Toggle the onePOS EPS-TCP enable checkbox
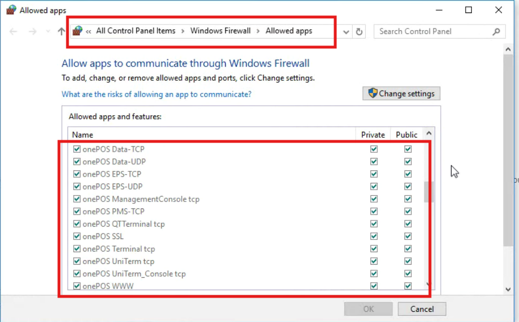The height and width of the screenshot is (322, 519). click(x=77, y=174)
